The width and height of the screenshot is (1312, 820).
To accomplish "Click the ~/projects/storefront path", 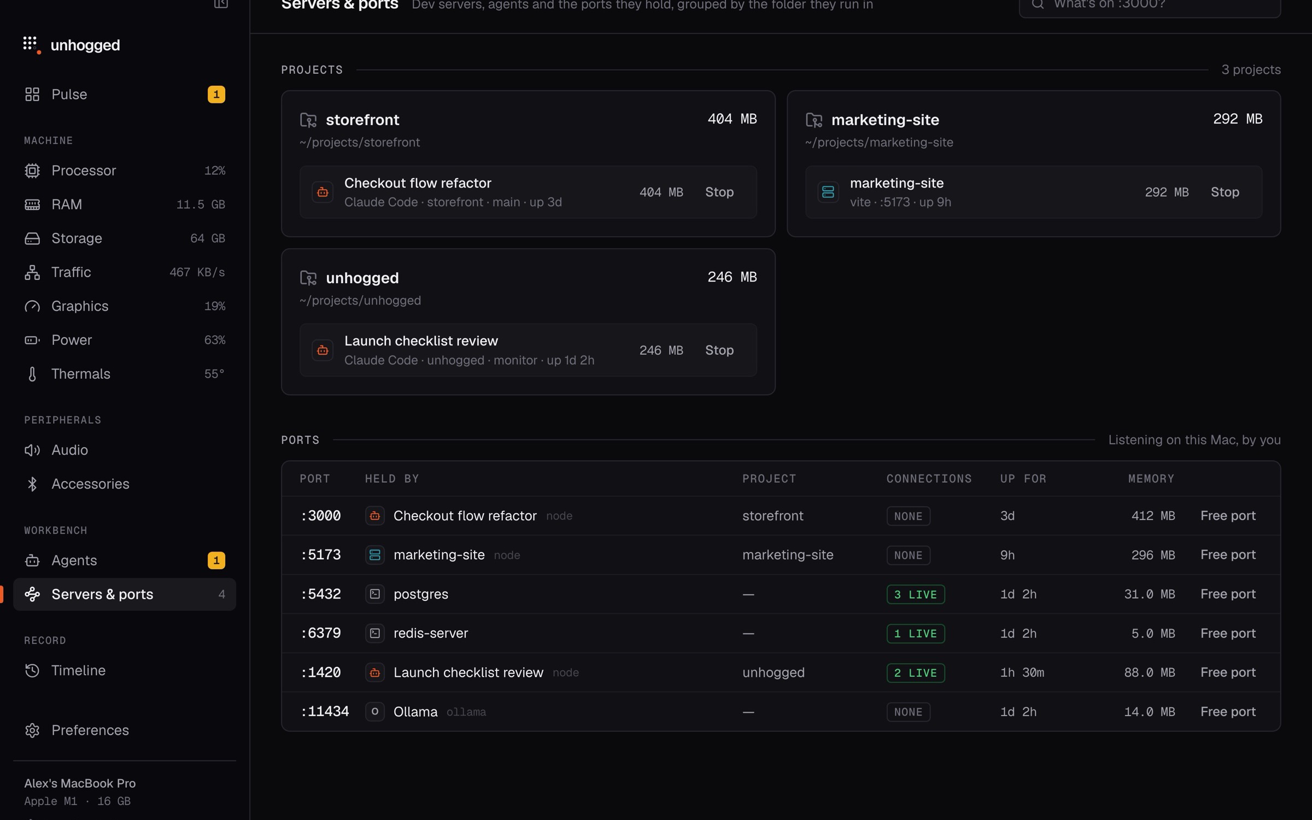I will (360, 142).
